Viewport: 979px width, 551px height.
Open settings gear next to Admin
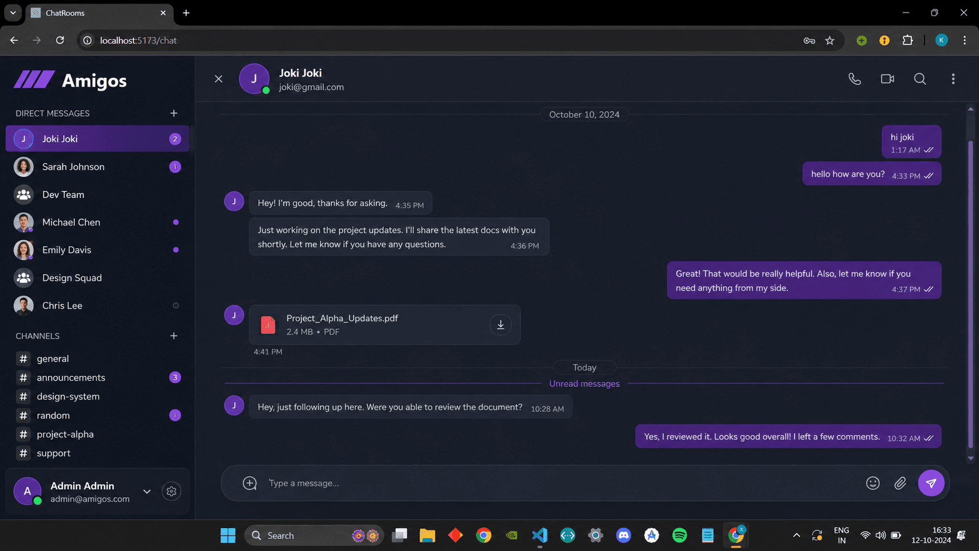point(172,491)
